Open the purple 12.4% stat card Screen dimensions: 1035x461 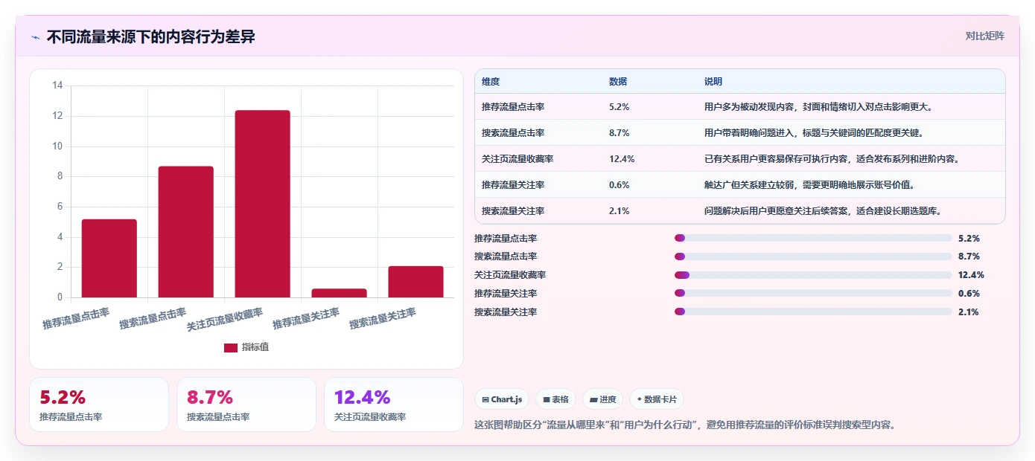394,404
